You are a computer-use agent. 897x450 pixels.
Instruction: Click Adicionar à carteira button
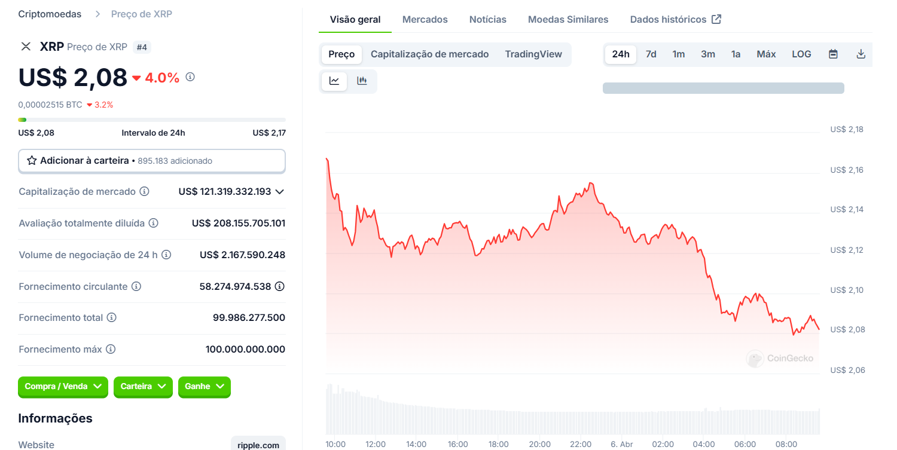[x=152, y=161]
